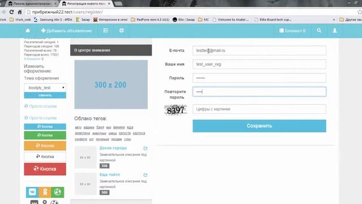The width and height of the screenshot is (362, 204).
Task: Click the 356 count badge
Action: 104,166
